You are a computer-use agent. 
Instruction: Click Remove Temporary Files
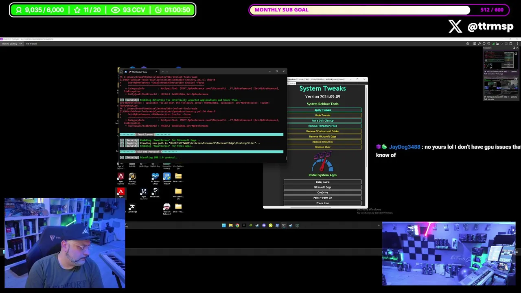(x=322, y=126)
